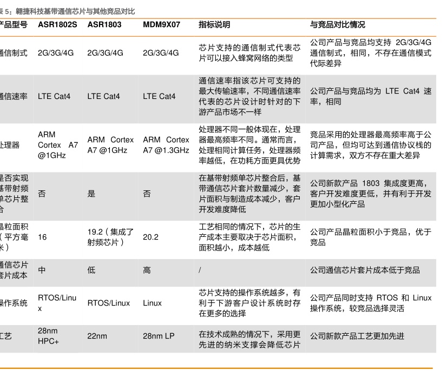Select the ASR1803 column header

point(104,25)
